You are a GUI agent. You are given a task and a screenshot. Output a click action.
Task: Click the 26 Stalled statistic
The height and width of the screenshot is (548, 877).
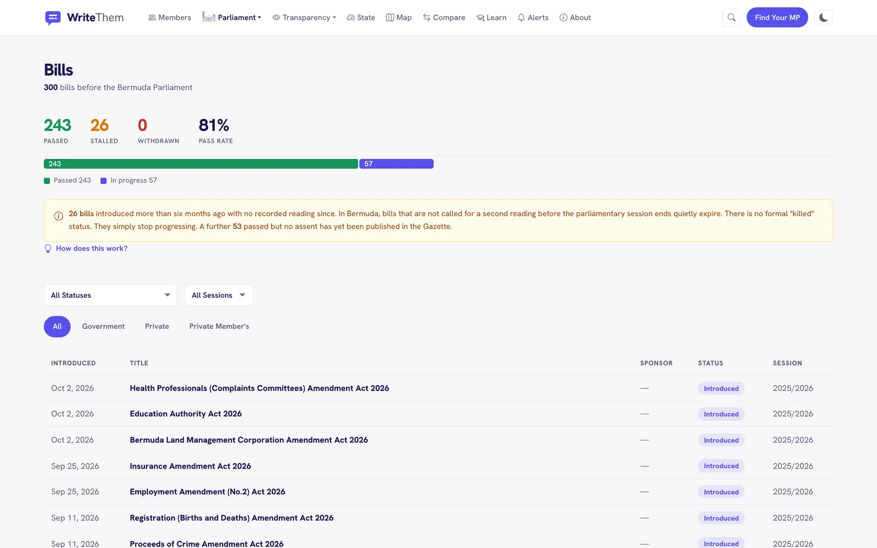point(104,130)
